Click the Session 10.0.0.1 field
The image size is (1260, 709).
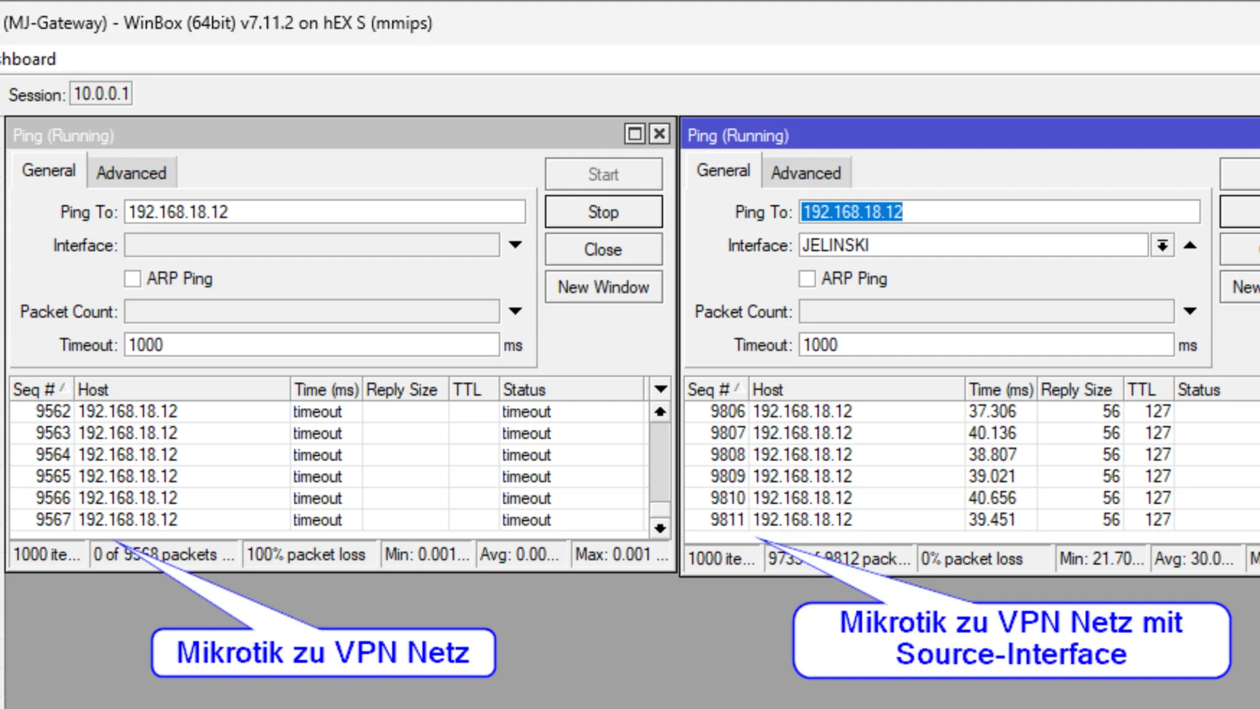pos(101,94)
